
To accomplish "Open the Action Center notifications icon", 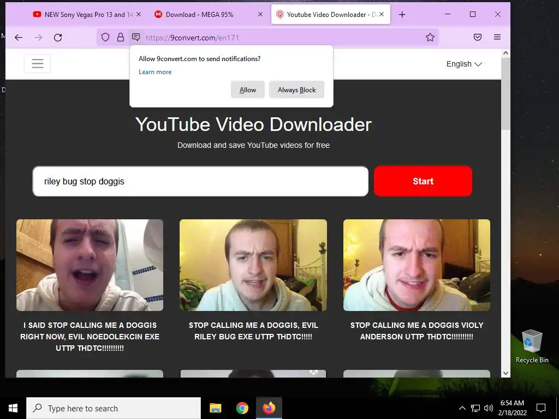I will coord(541,408).
